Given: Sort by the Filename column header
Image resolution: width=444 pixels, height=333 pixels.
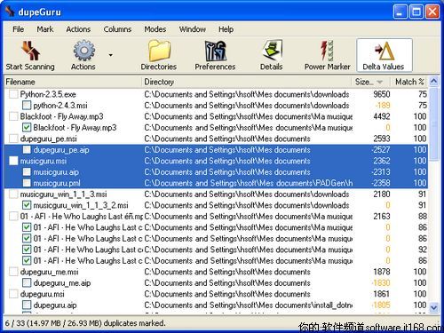Looking at the screenshot, I should click(73, 82).
